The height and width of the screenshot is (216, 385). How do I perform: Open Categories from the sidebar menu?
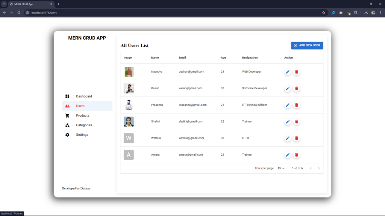[84, 125]
